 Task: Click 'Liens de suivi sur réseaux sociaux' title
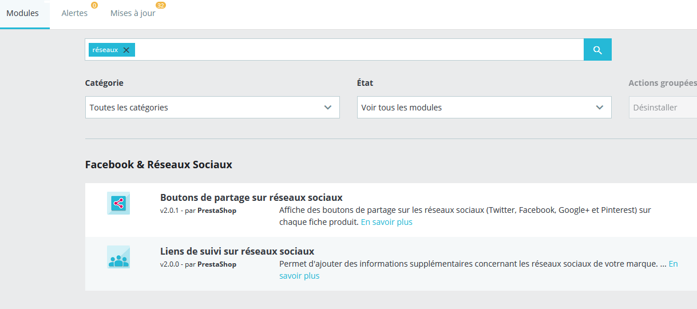(237, 251)
